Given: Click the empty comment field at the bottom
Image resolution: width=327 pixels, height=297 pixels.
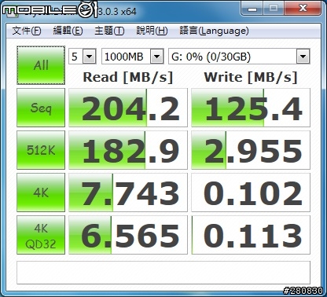Looking at the screenshot, I should click(163, 273).
